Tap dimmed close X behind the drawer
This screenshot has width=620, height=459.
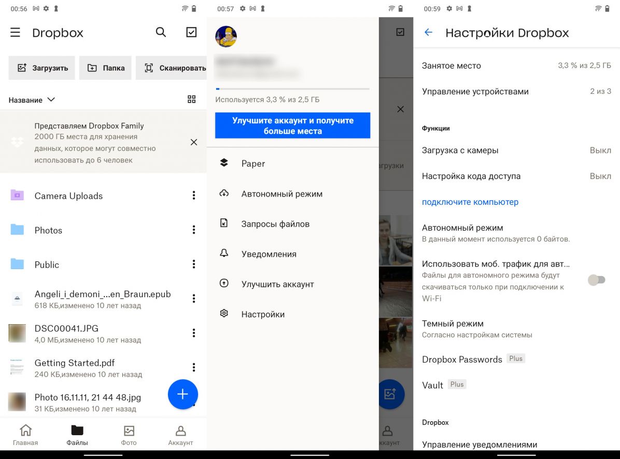click(400, 109)
